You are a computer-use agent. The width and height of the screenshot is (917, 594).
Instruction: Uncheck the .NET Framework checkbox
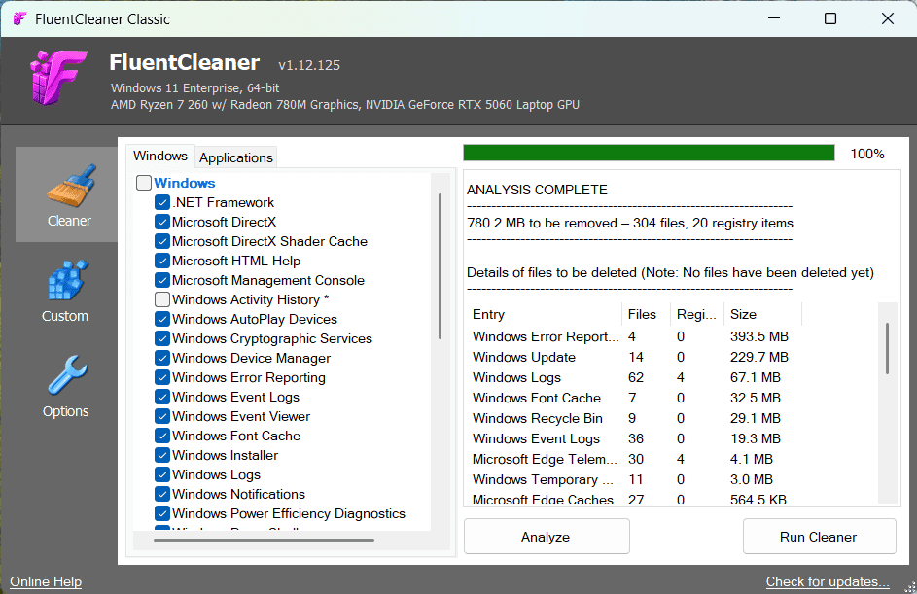[162, 202]
